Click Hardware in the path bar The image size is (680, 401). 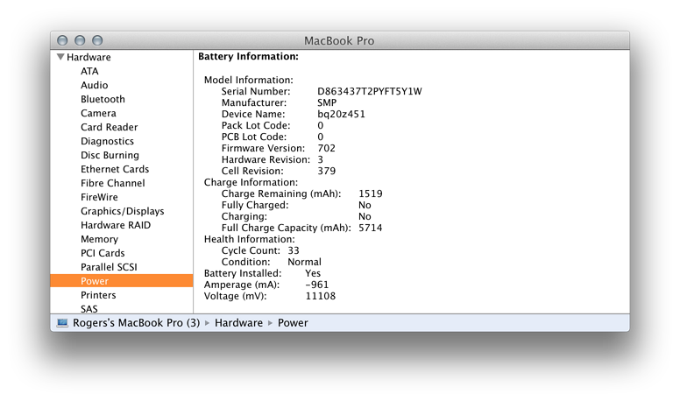(238, 323)
